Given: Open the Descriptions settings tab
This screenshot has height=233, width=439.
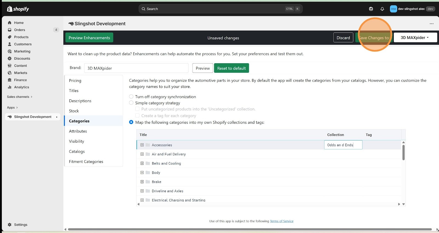Looking at the screenshot, I should tap(93, 101).
